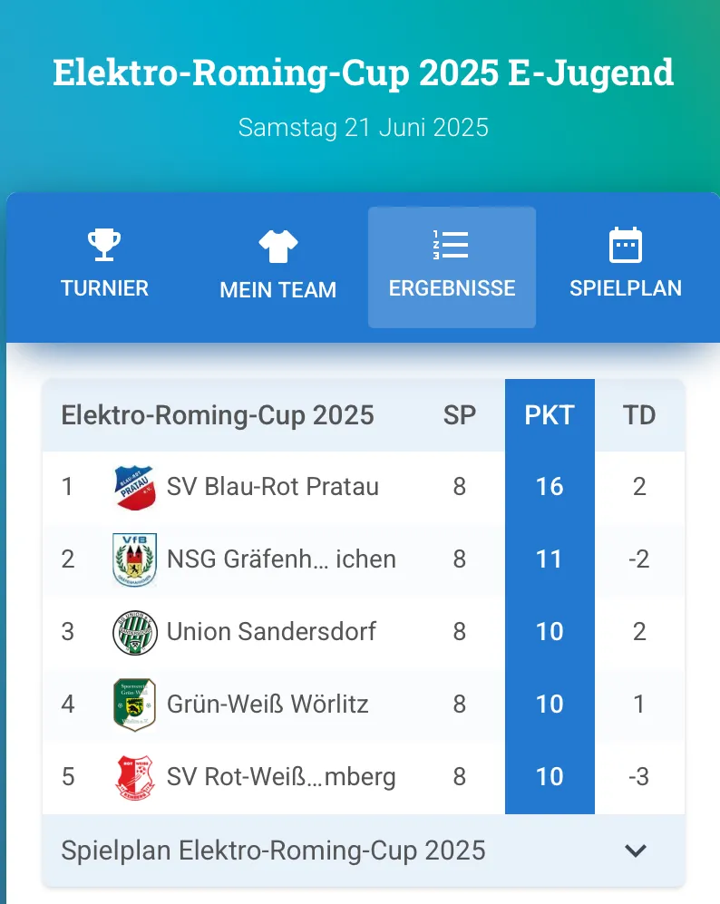Click the TD column header
The image size is (720, 904).
click(x=639, y=415)
